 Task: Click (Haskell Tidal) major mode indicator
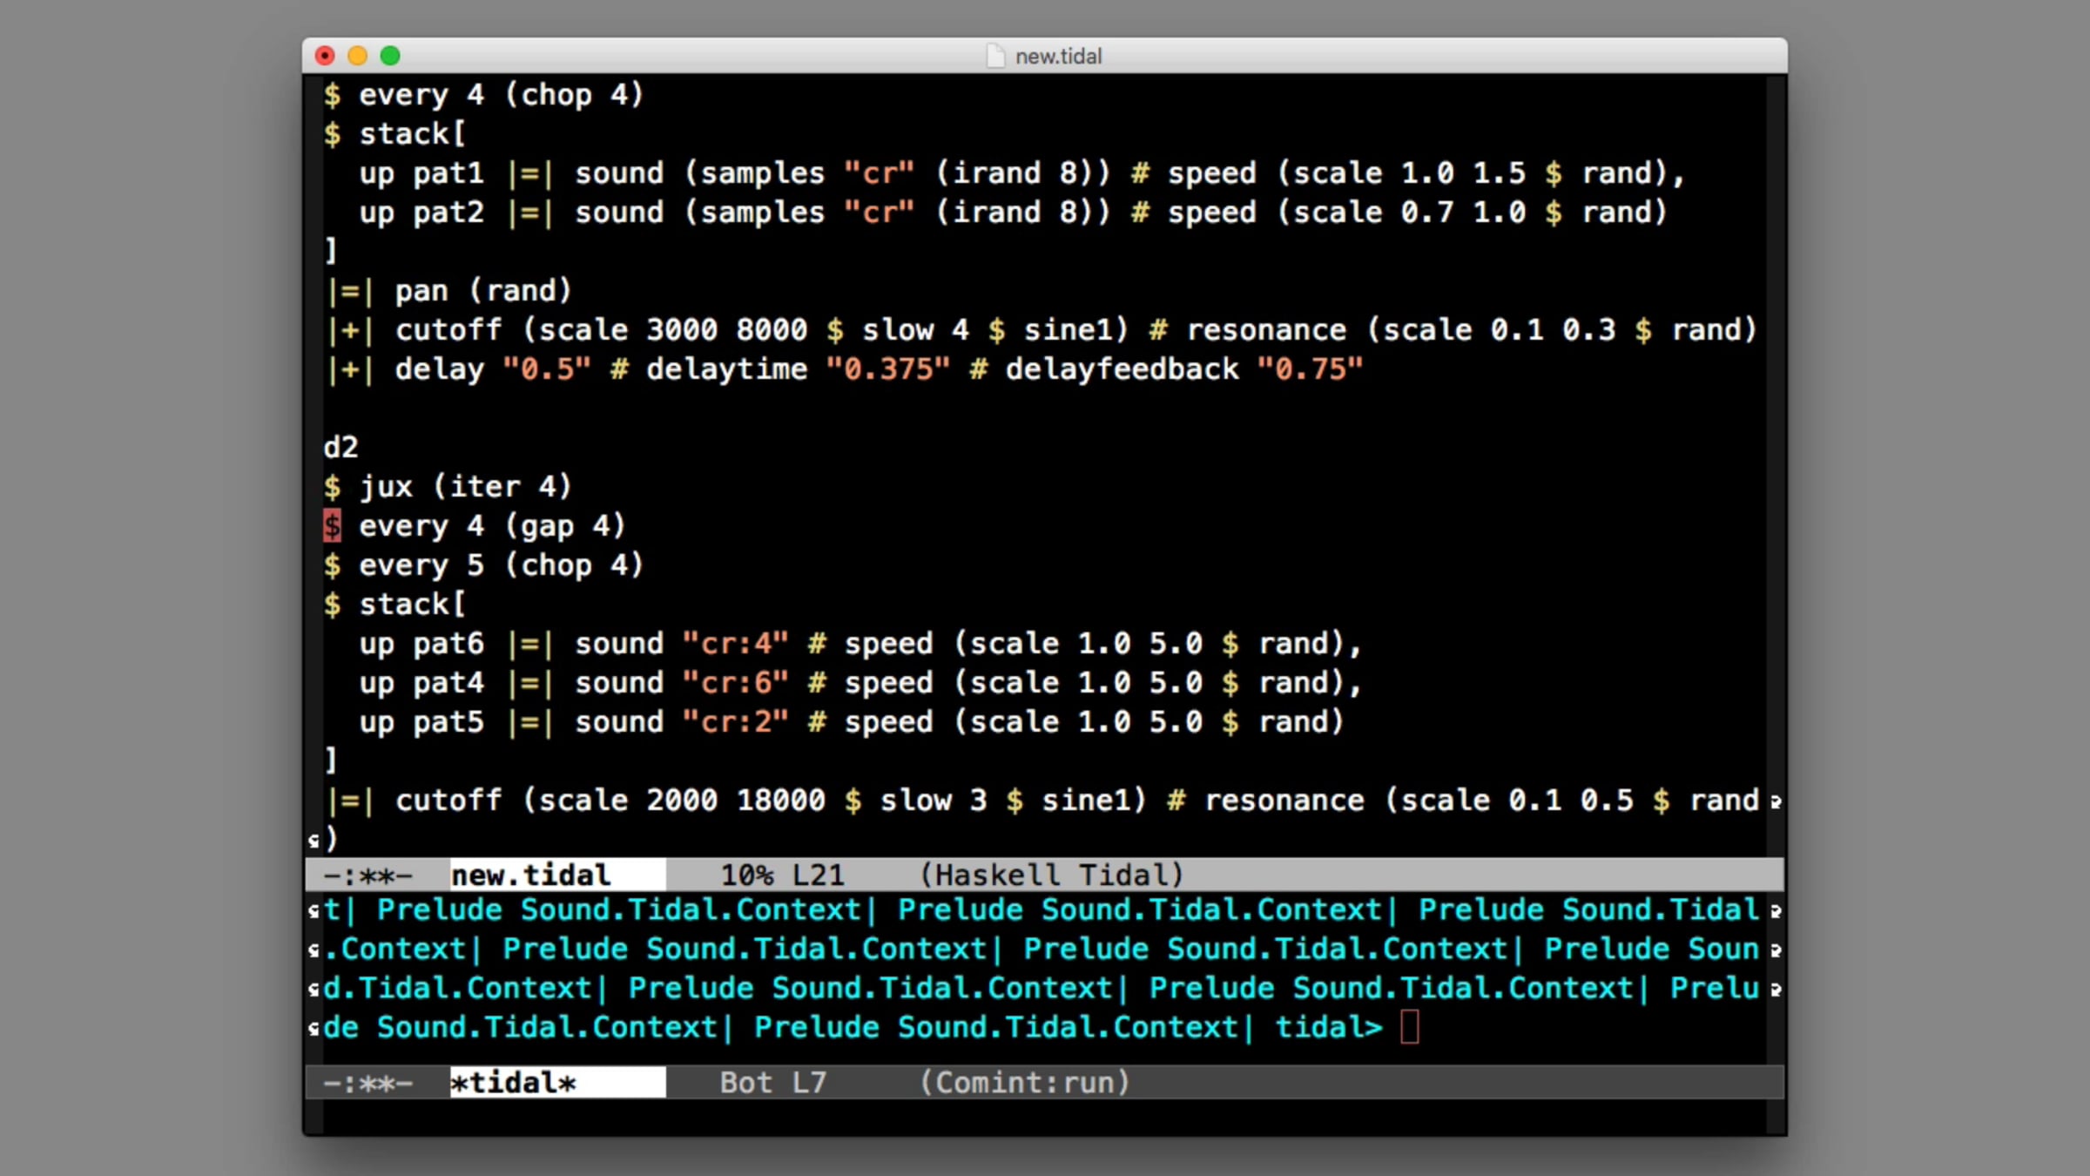coord(1052,875)
